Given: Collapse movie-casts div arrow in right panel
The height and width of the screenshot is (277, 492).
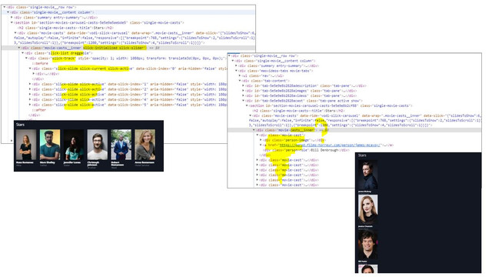Looking at the screenshot, I should (x=251, y=115).
